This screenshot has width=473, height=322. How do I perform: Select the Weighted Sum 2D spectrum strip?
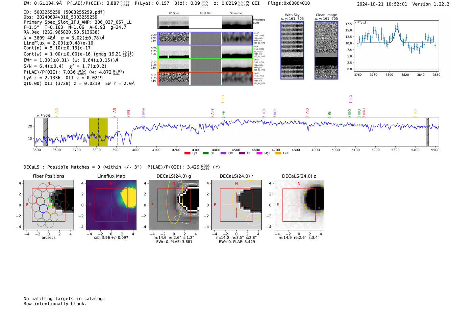(x=205, y=22)
